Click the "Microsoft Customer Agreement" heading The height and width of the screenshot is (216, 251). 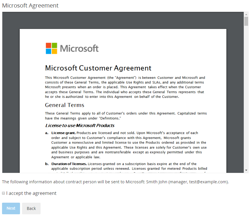pos(98,68)
